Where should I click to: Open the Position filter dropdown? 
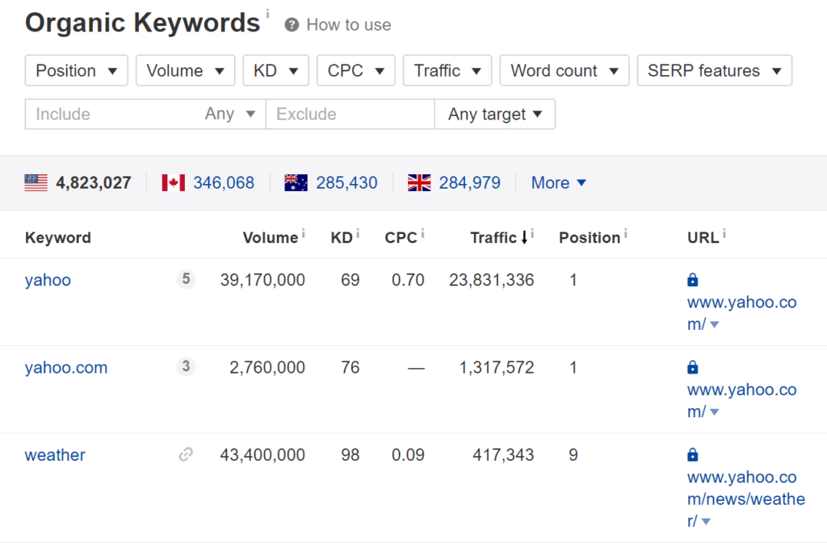tap(77, 70)
